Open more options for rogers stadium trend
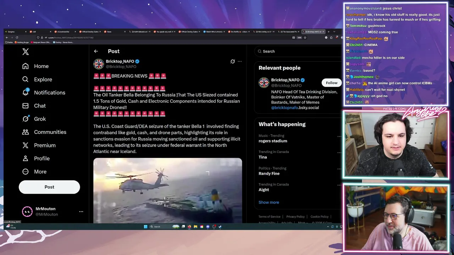Screen dimensions: 454x255 click(x=339, y=136)
